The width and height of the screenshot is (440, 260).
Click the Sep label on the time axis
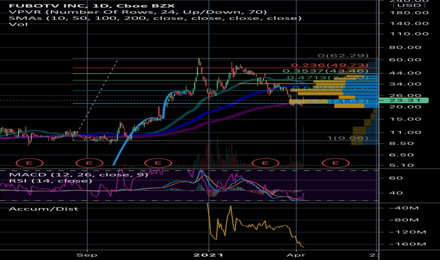click(87, 255)
